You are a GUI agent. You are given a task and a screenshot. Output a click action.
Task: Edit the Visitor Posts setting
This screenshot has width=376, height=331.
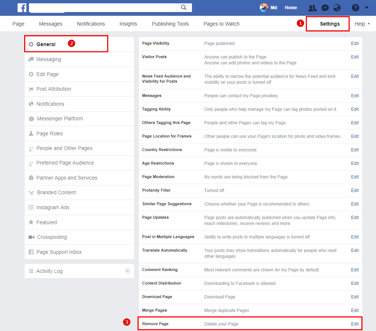[355, 57]
